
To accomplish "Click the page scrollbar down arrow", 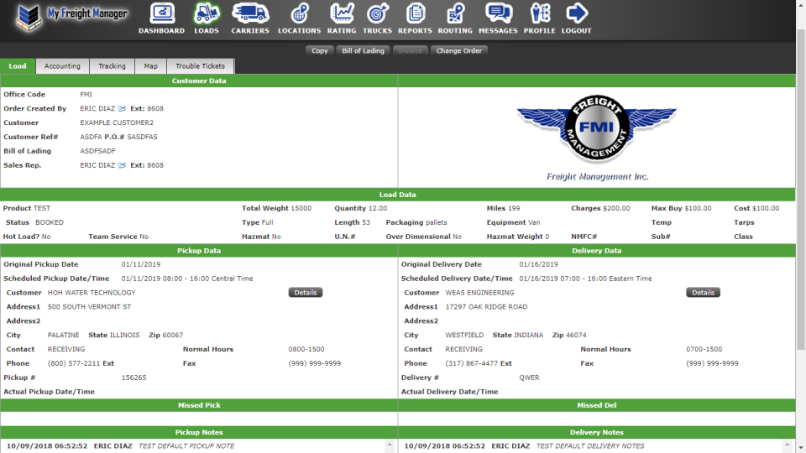I will coord(801,448).
